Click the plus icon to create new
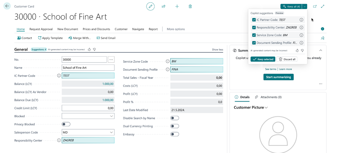The image size is (340, 153). click(x=177, y=6)
